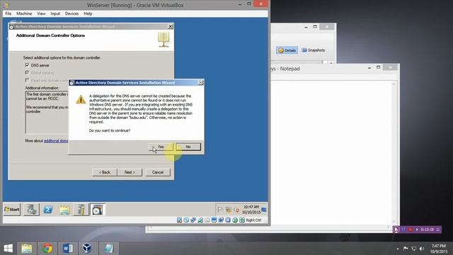Click the host clock showing 7:47 PM

(x=439, y=246)
